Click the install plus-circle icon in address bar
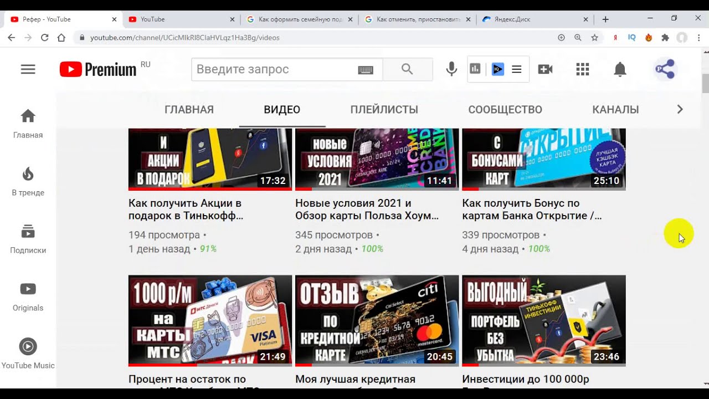 click(561, 38)
